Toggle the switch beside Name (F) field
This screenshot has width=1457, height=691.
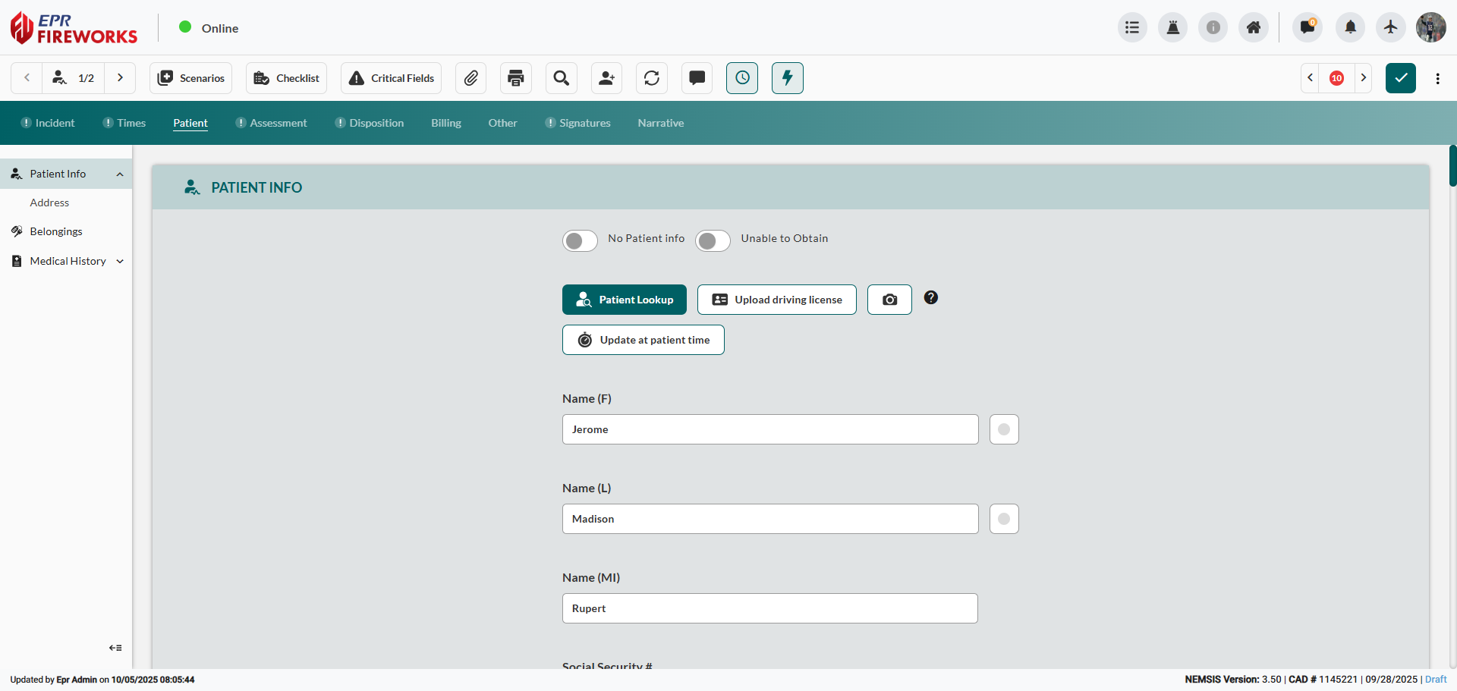pos(1004,429)
